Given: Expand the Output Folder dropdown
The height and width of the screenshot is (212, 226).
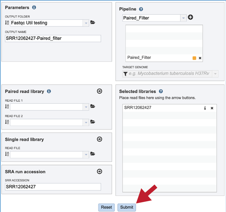Looking at the screenshot, I should coord(86,23).
